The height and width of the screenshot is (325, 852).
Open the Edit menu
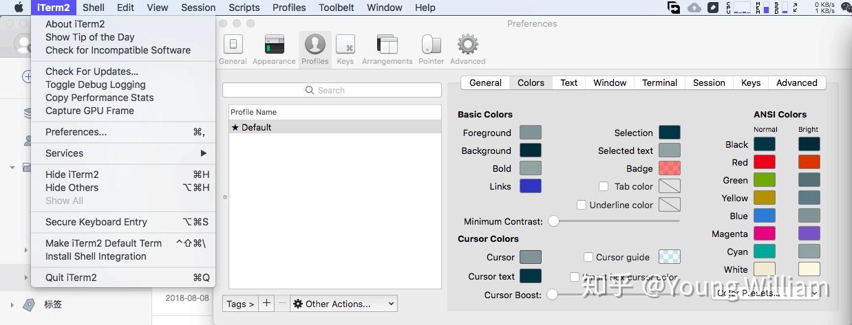tap(125, 8)
